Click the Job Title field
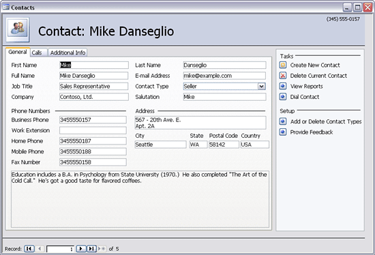The image size is (375, 255). [94, 86]
